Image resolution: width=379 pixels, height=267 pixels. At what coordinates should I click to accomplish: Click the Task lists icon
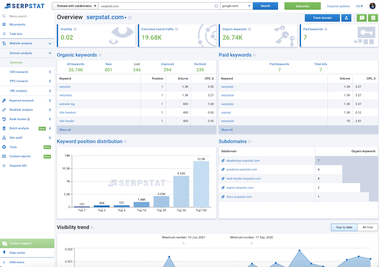(4, 34)
